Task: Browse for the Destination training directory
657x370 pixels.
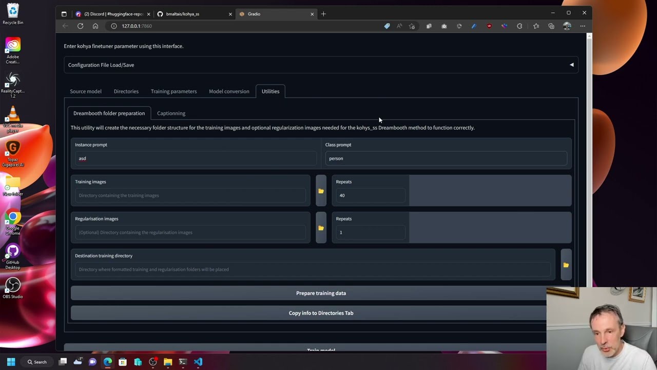Action: point(566,265)
